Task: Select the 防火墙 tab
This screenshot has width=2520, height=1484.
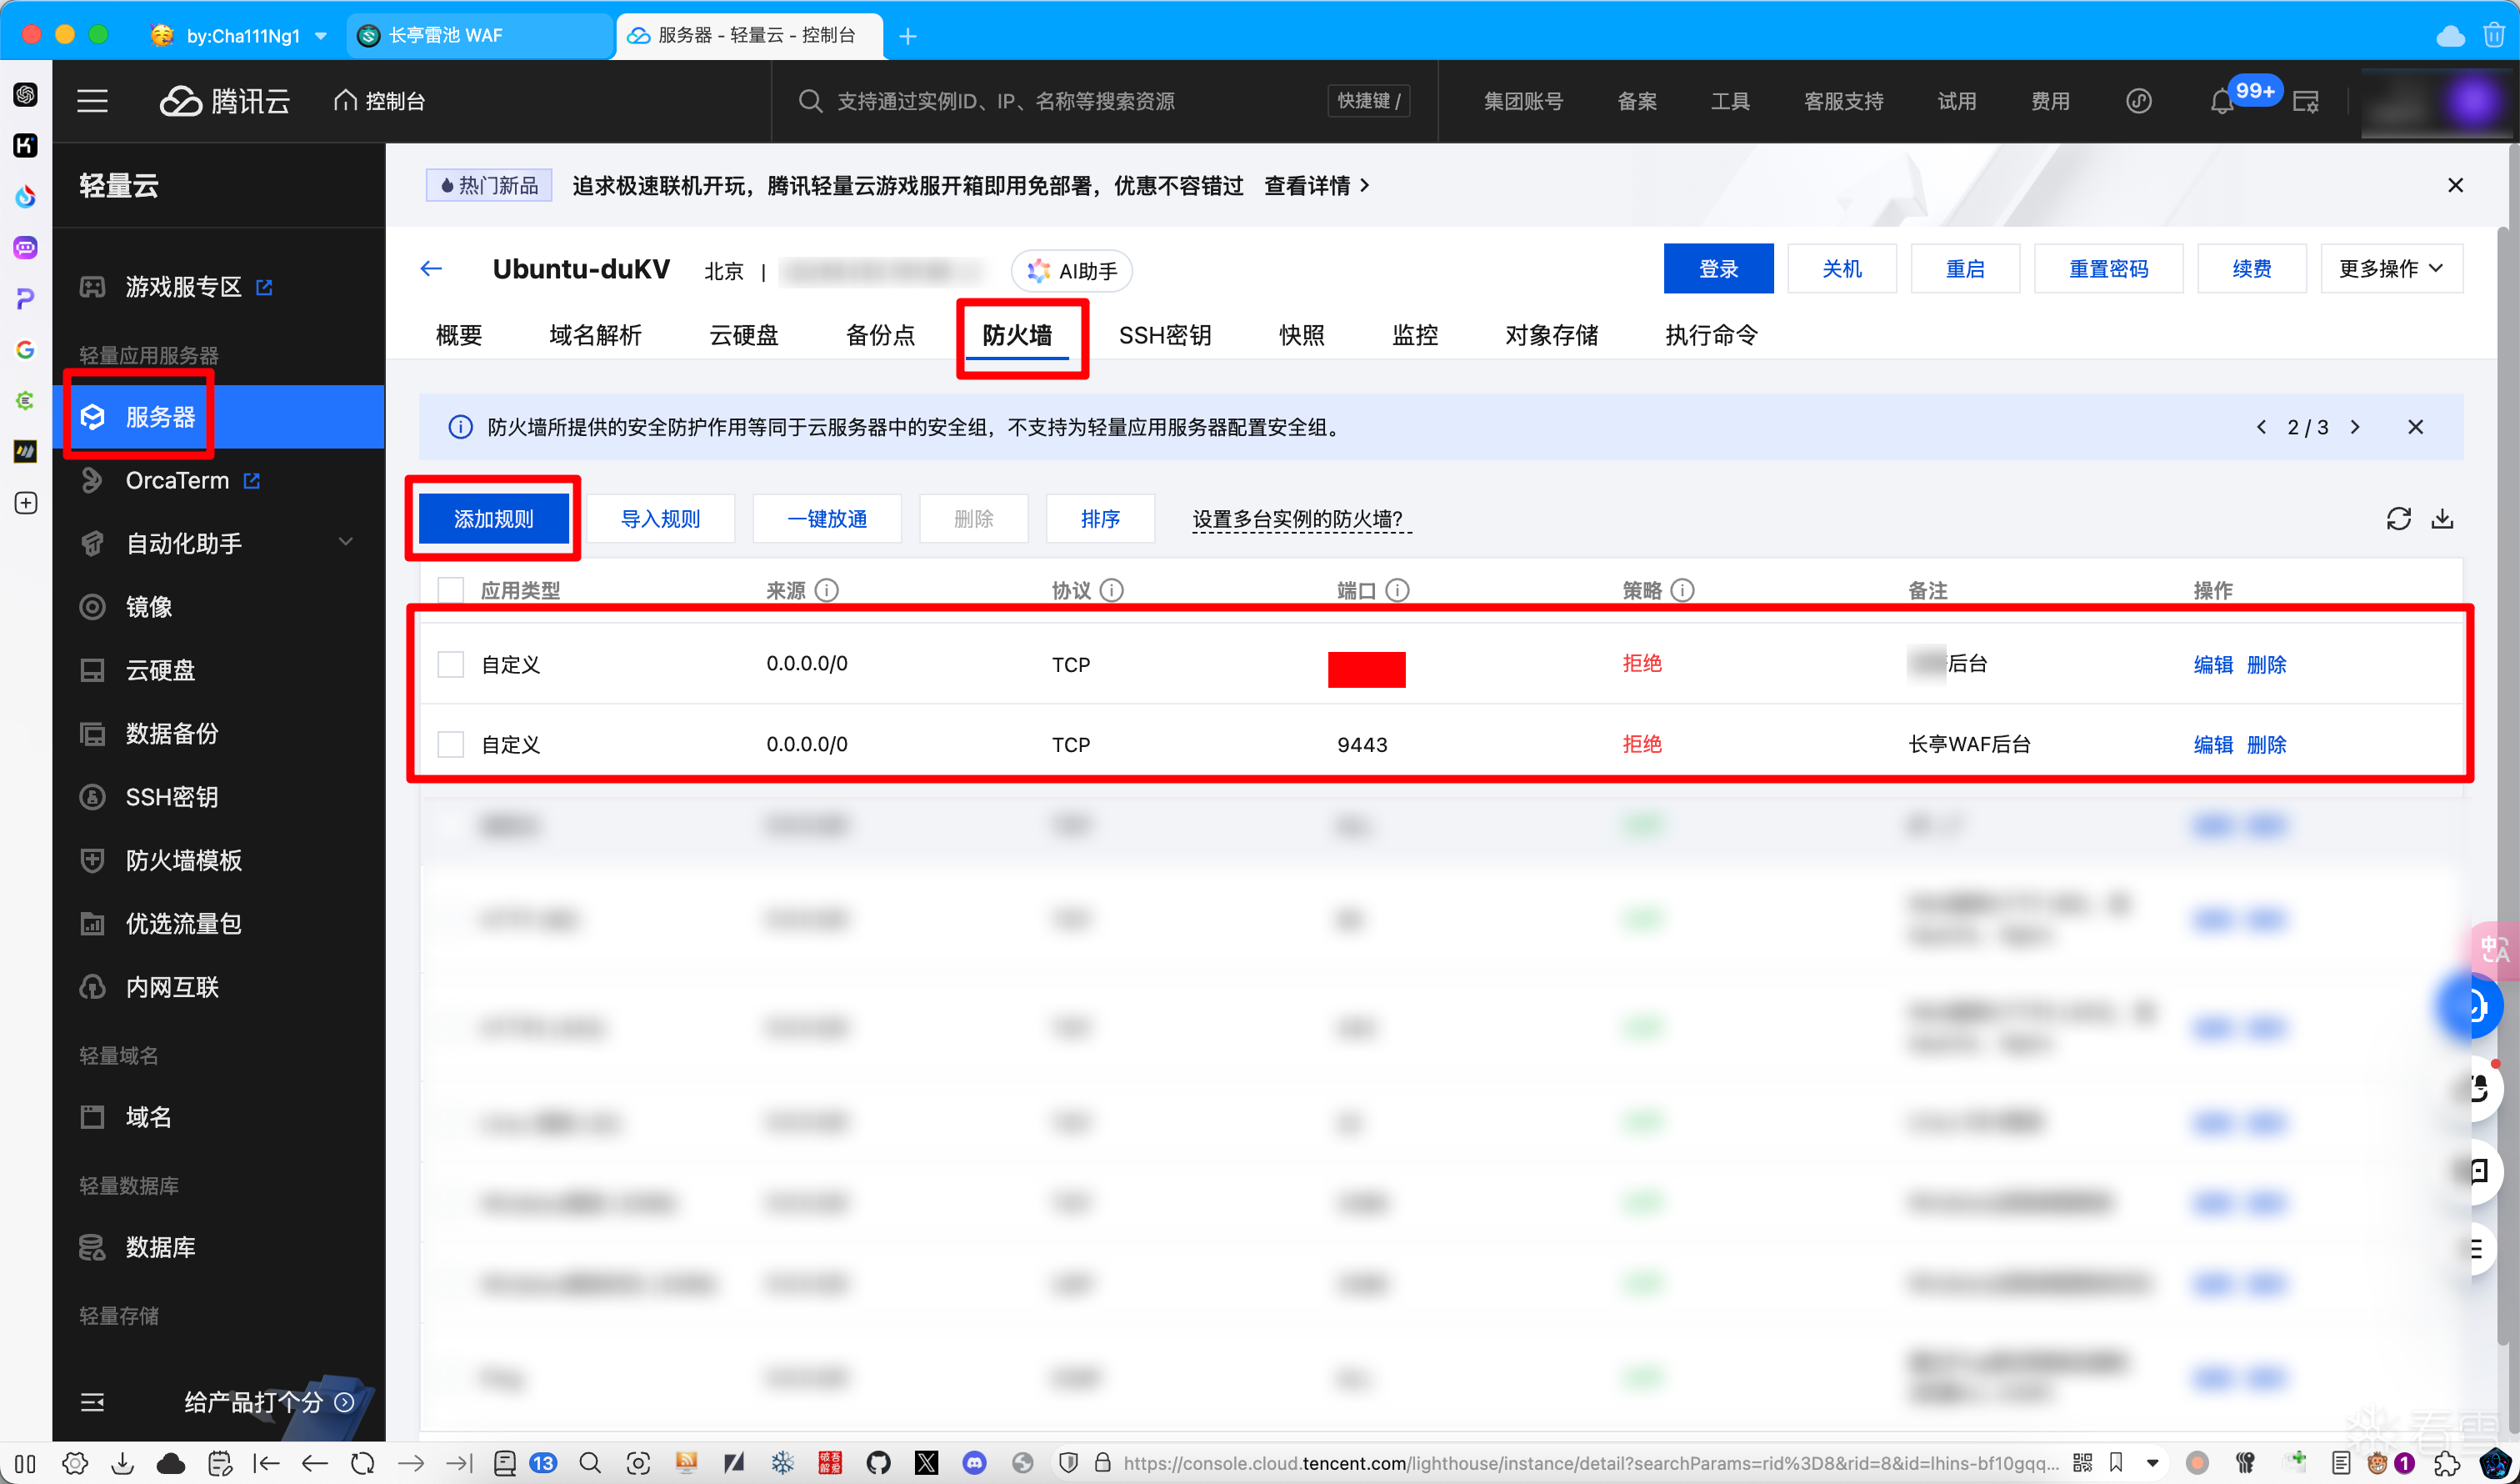Action: click(1017, 334)
